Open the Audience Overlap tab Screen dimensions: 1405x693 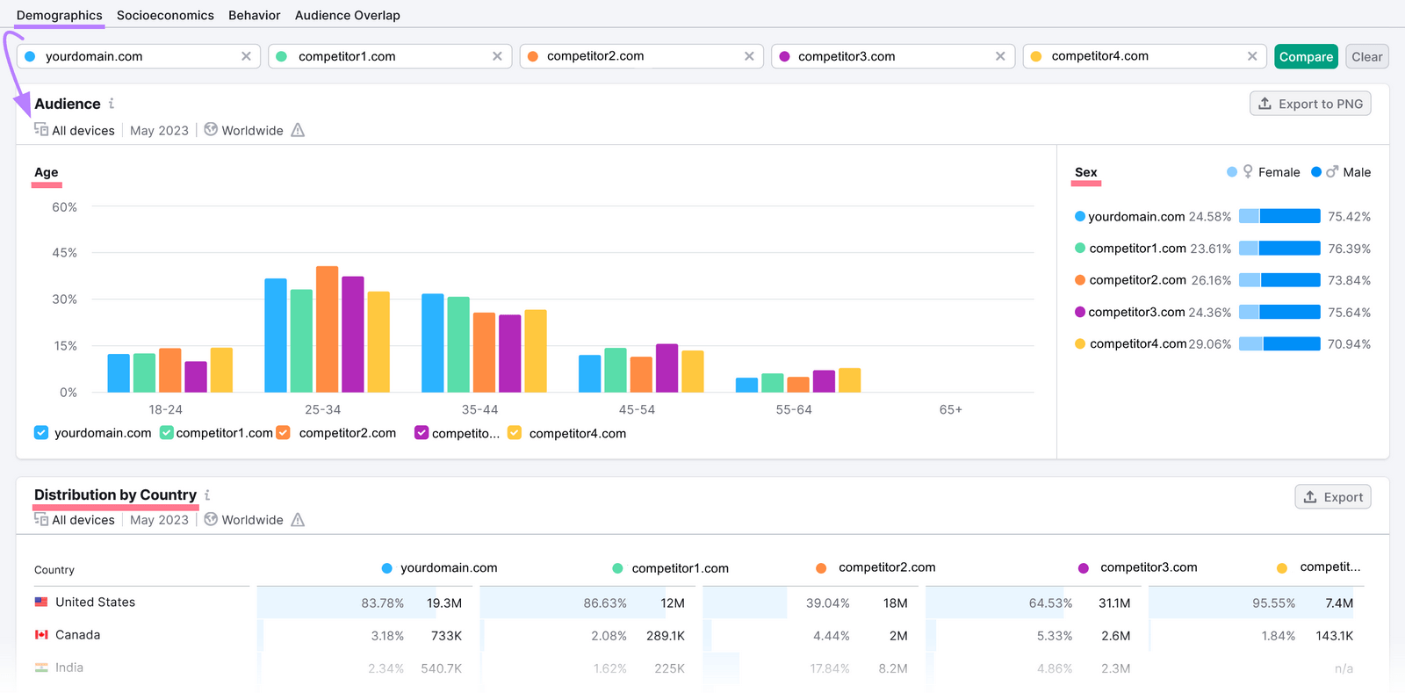click(x=347, y=15)
